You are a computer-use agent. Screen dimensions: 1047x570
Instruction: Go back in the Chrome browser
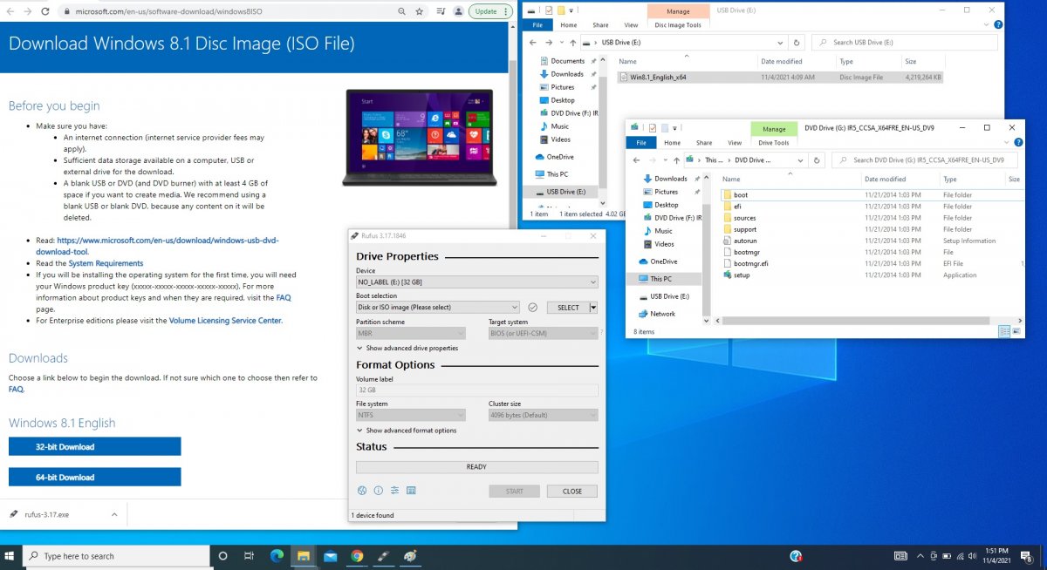point(9,11)
